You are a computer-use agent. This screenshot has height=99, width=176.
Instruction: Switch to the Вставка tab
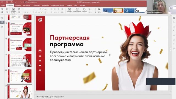tap(18, 5)
